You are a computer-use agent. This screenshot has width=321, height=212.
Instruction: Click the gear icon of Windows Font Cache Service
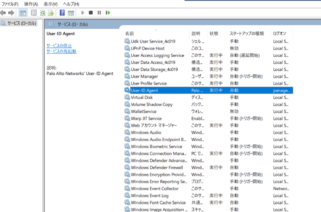pos(127,202)
